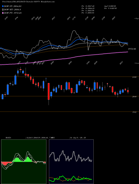The image size is (139, 184).
Task: Select the 'DOW PT: 1972.48' label
Action: click(13, 13)
